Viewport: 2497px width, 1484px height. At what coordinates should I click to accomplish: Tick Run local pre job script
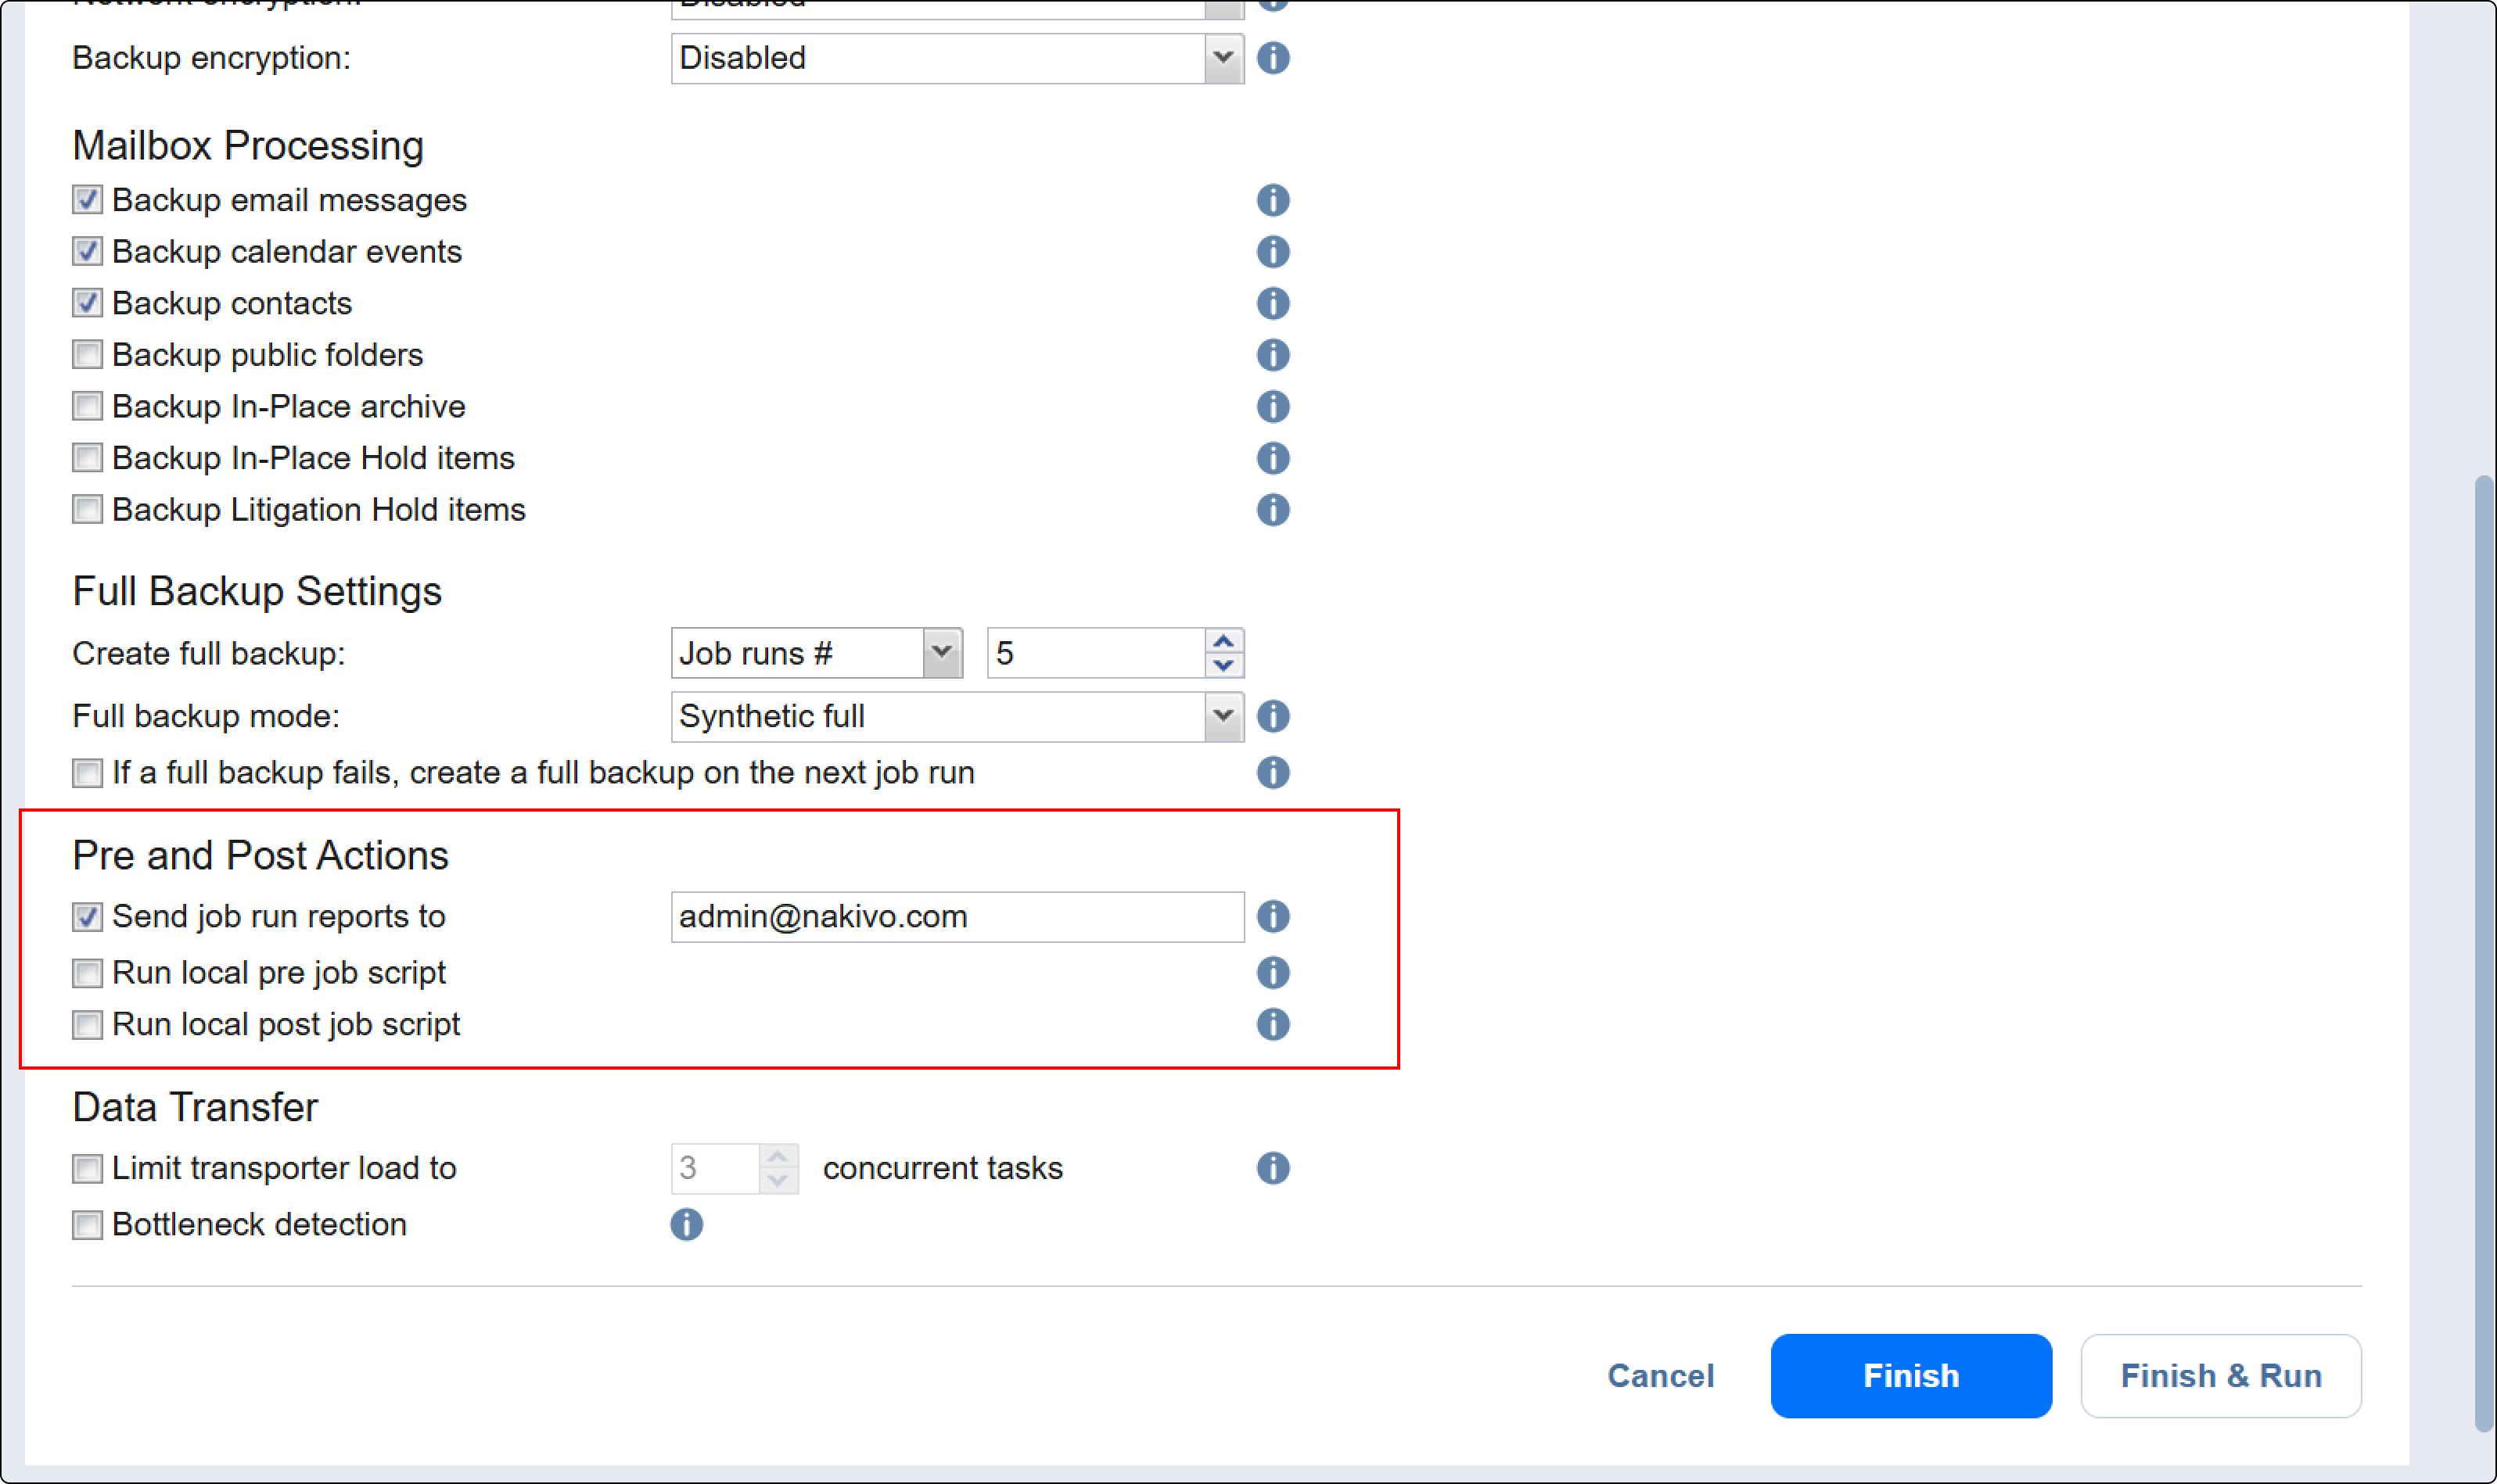tap(87, 973)
